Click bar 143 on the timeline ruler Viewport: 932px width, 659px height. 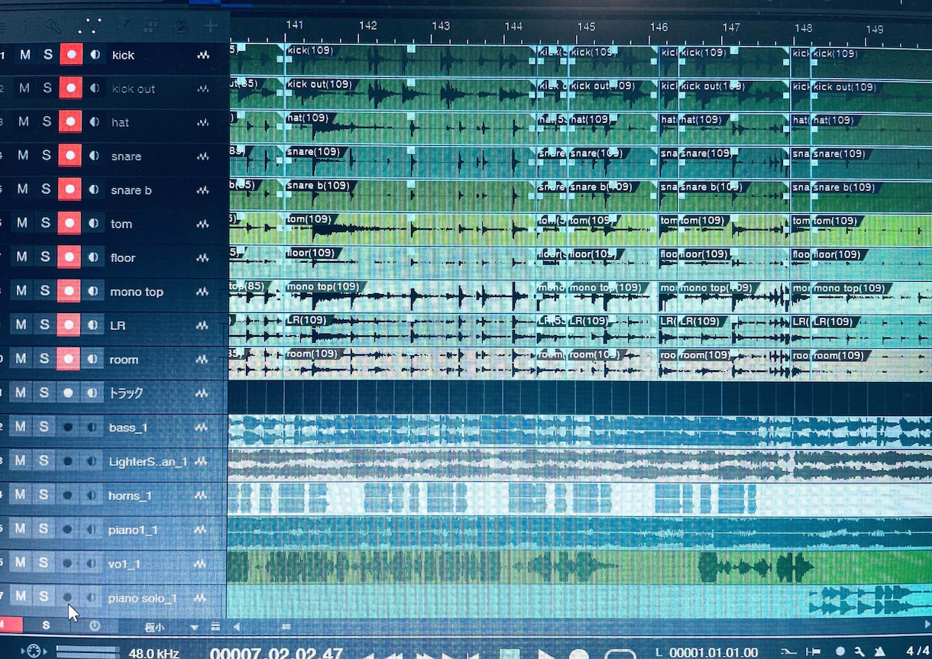(441, 26)
